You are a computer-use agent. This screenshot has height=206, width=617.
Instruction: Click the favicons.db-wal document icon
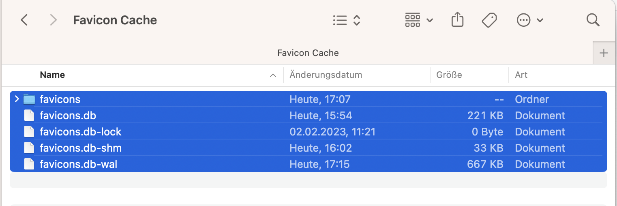[29, 164]
